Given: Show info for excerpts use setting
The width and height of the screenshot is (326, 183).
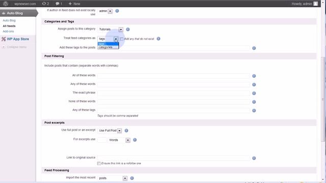Looking at the screenshot, I should (x=134, y=140).
